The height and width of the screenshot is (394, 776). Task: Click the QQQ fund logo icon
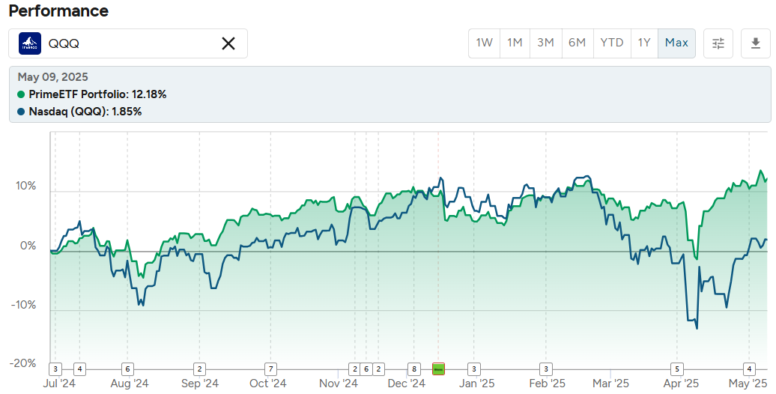[30, 43]
